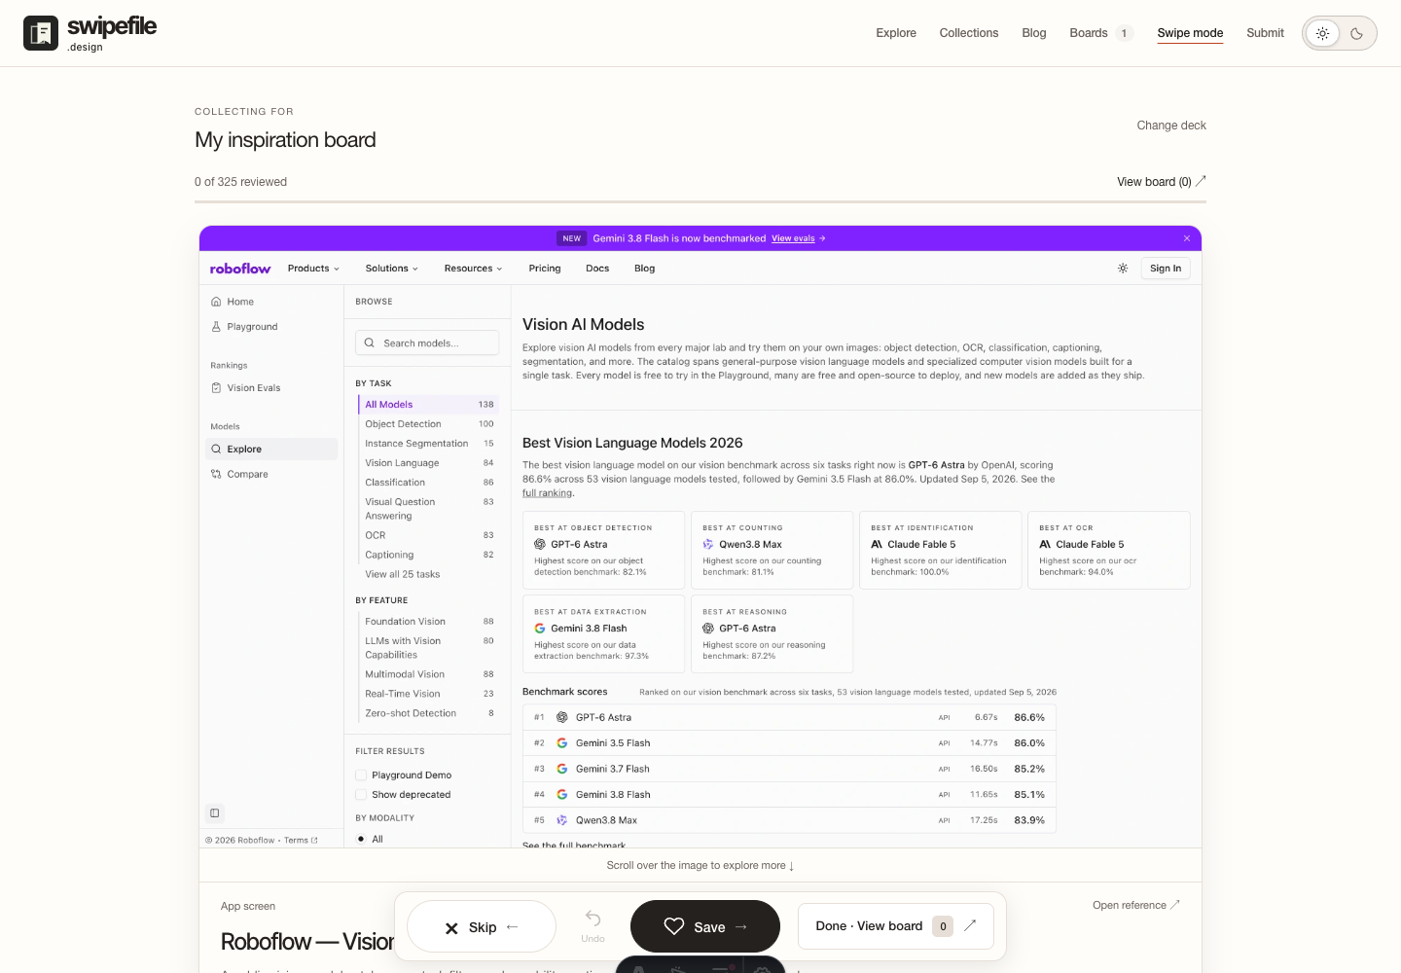Toggle Roboflow theme sun icon
The height and width of the screenshot is (973, 1401).
coord(1123,269)
